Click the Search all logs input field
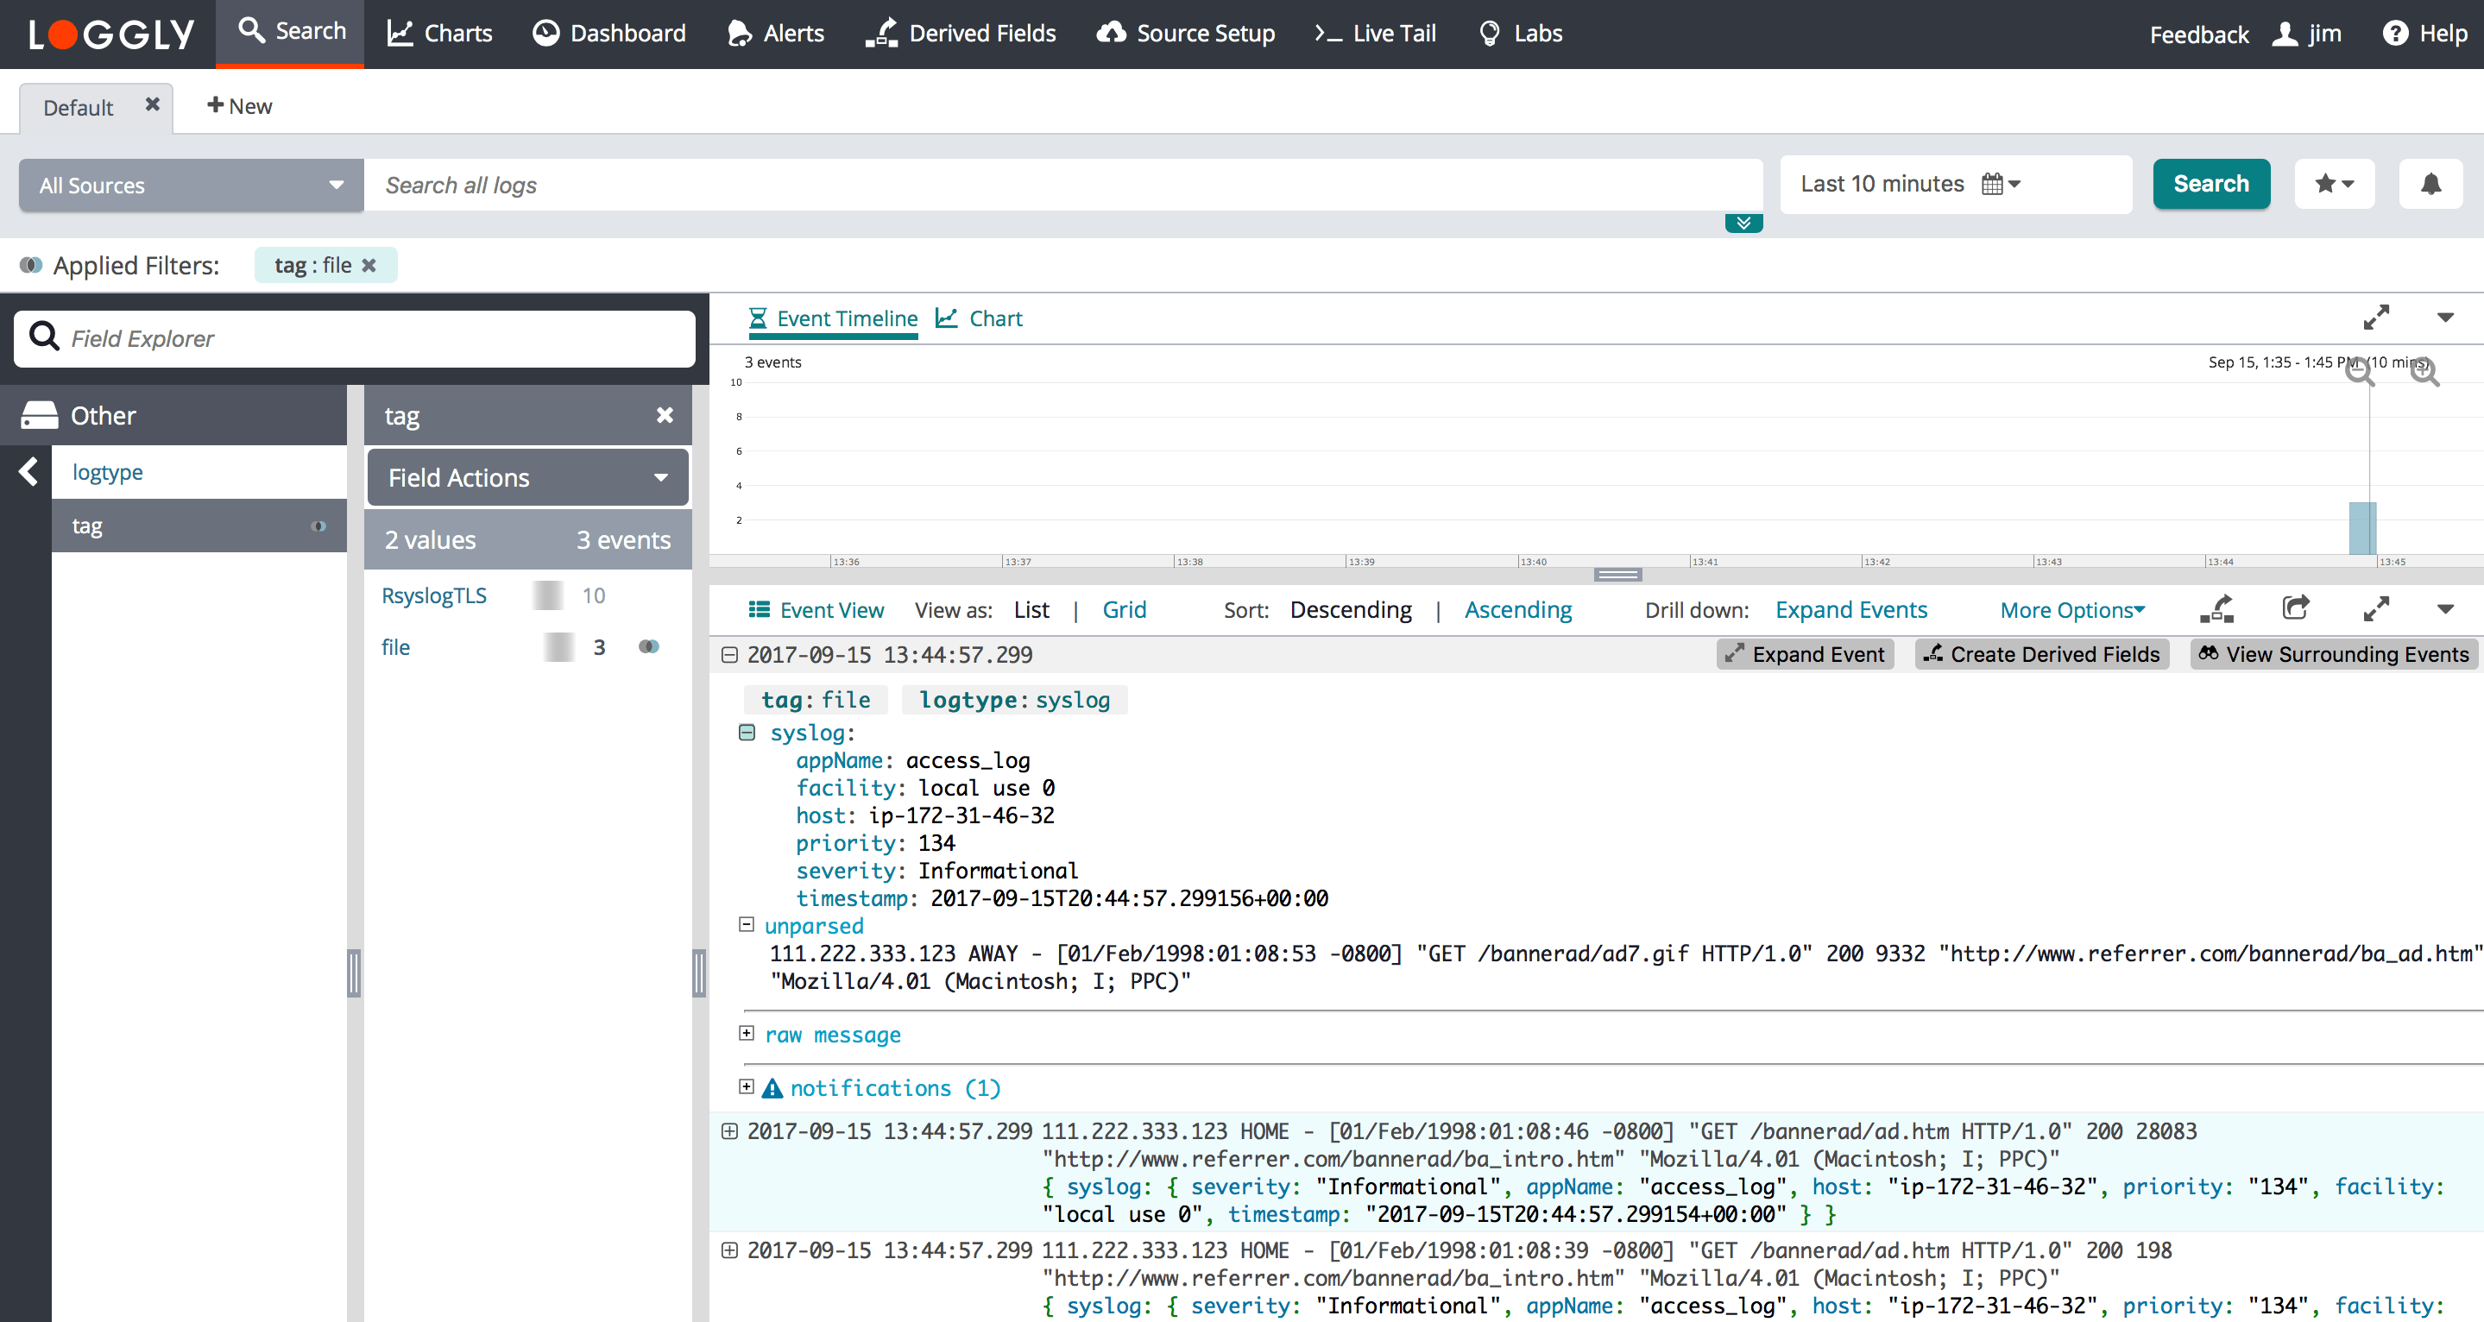This screenshot has width=2484, height=1322. click(x=1061, y=184)
